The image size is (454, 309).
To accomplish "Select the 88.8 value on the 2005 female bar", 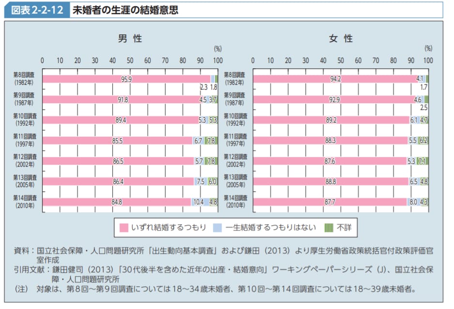I will 331,182.
